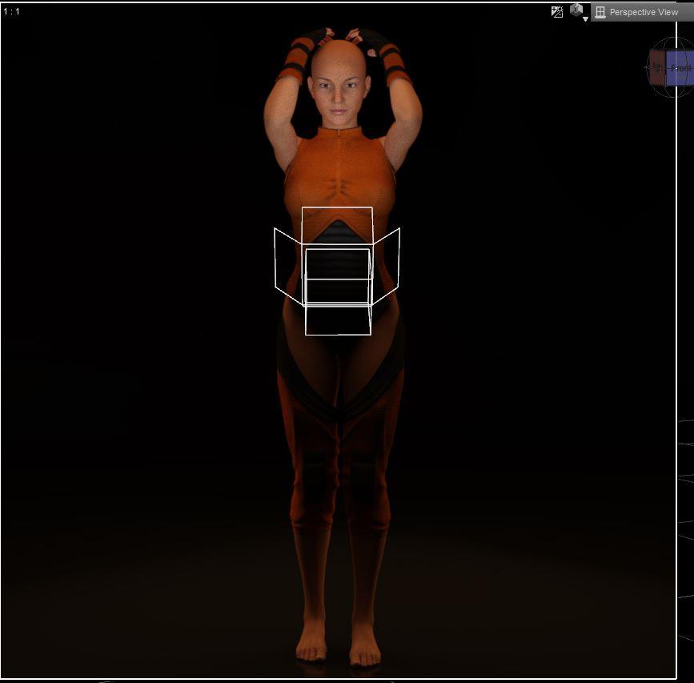Click the exposure adjustment icon in viewport header
Viewport: 694px width, 683px height.
pos(557,11)
